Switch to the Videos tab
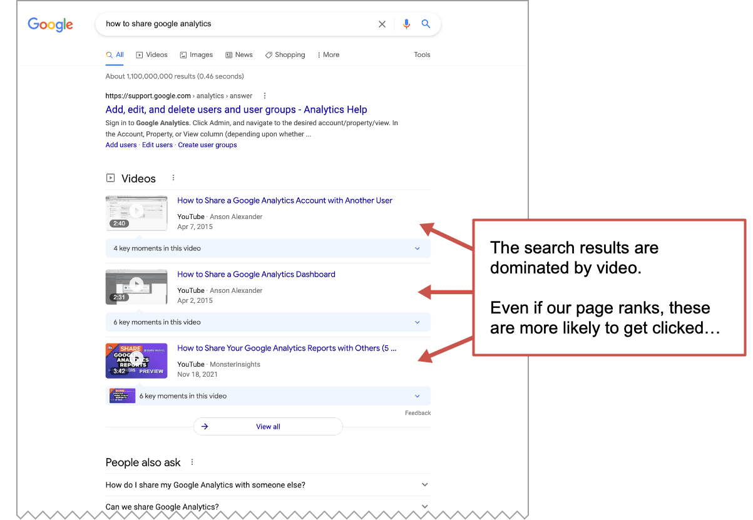753x520 pixels. [x=151, y=55]
